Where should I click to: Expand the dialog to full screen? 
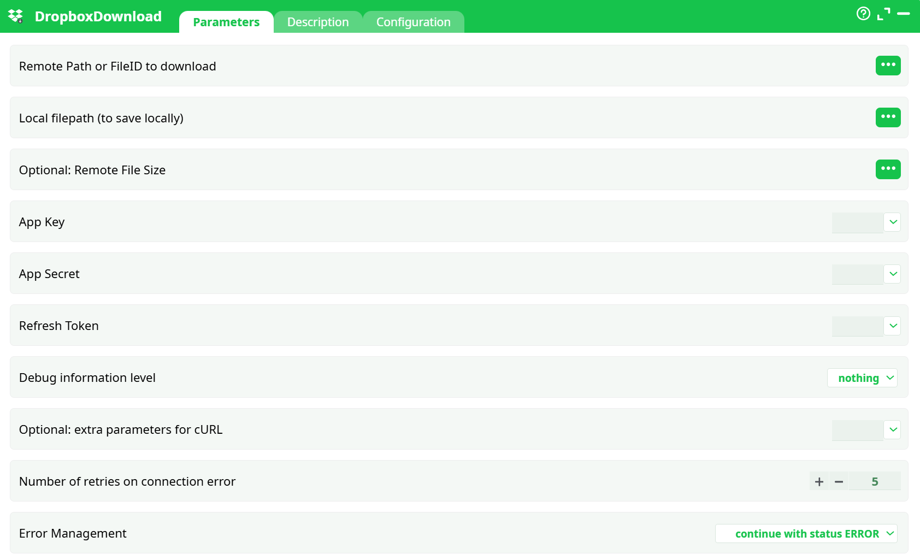[885, 14]
